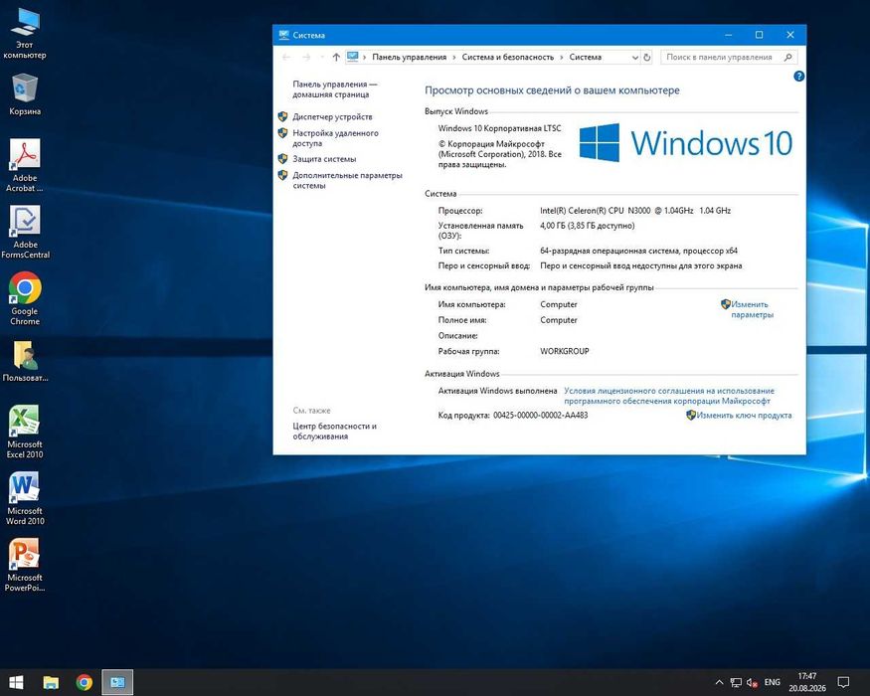Open Панель управления домашняя страница link
This screenshot has height=696, width=870.
pos(334,89)
